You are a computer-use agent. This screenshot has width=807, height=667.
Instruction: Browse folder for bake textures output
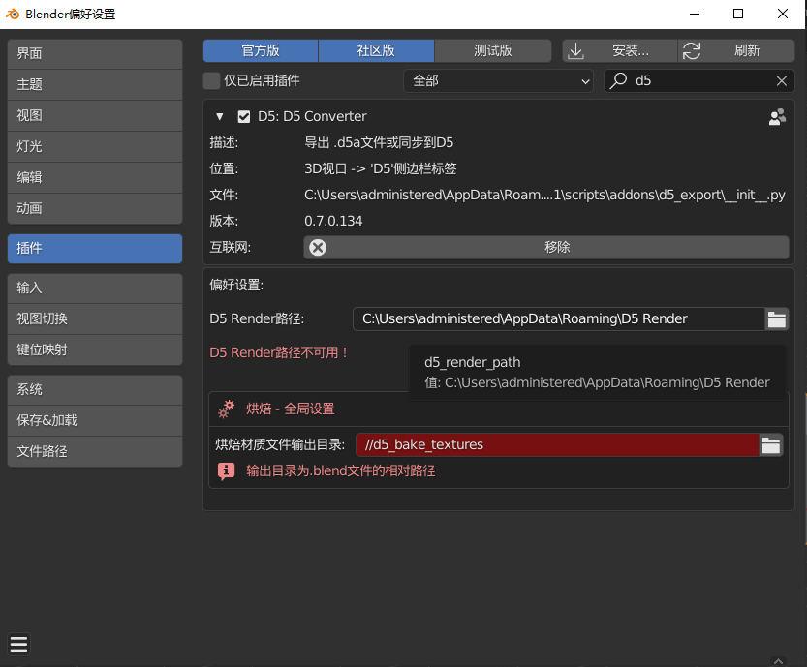(771, 445)
